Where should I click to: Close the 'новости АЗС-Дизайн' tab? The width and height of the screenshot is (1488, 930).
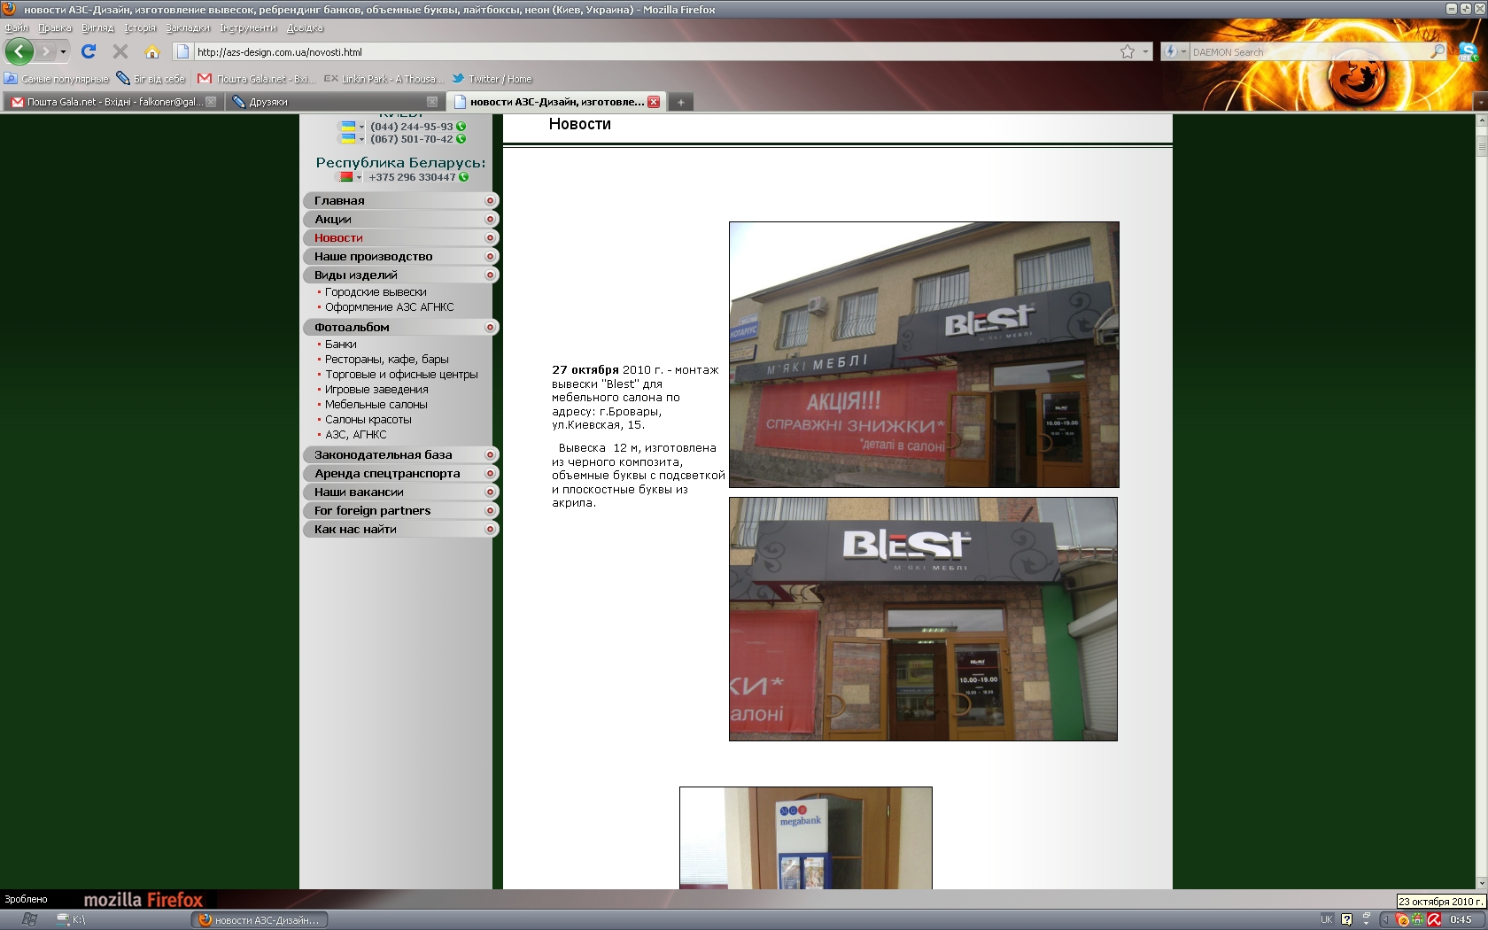tap(654, 102)
